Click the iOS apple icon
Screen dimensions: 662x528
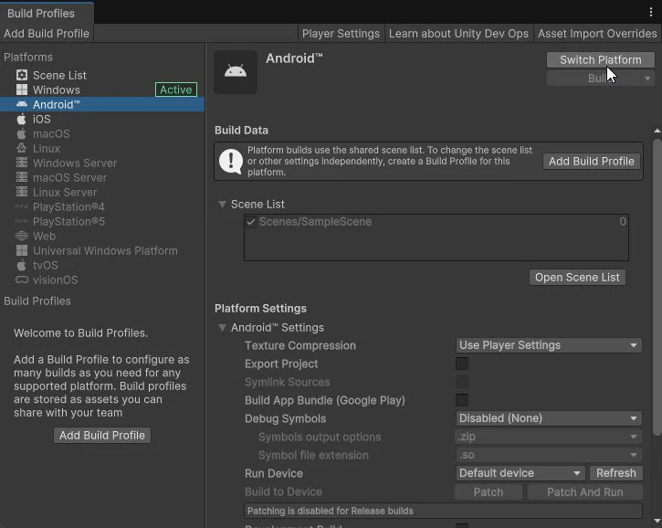point(22,119)
